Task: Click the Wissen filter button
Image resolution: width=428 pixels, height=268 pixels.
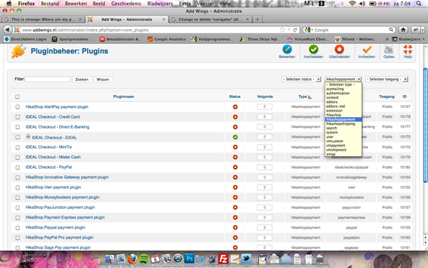Action: click(103, 79)
